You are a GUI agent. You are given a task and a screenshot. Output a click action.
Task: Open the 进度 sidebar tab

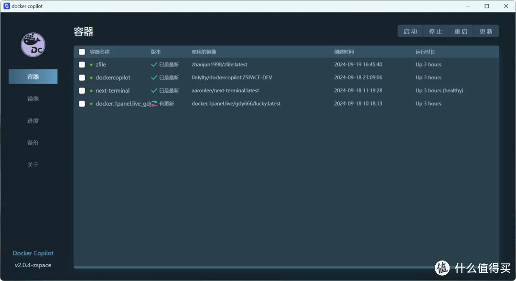(x=33, y=121)
